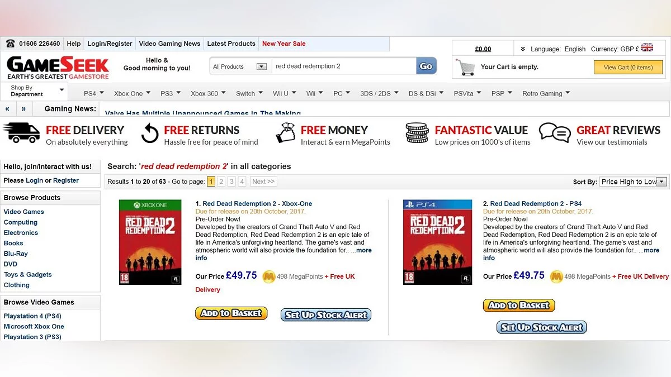
Task: Browse Toys & Gadgets category
Action: tap(27, 275)
